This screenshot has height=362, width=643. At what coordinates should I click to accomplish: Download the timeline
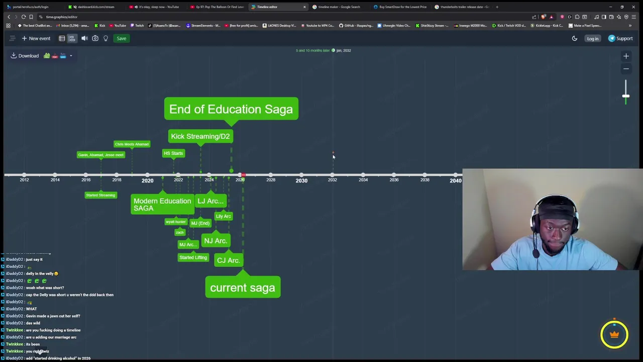tap(25, 56)
